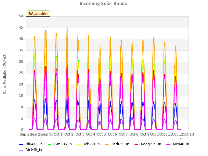Click the Oct 8 x-axis date label
208x156 pixels.
[134, 134]
